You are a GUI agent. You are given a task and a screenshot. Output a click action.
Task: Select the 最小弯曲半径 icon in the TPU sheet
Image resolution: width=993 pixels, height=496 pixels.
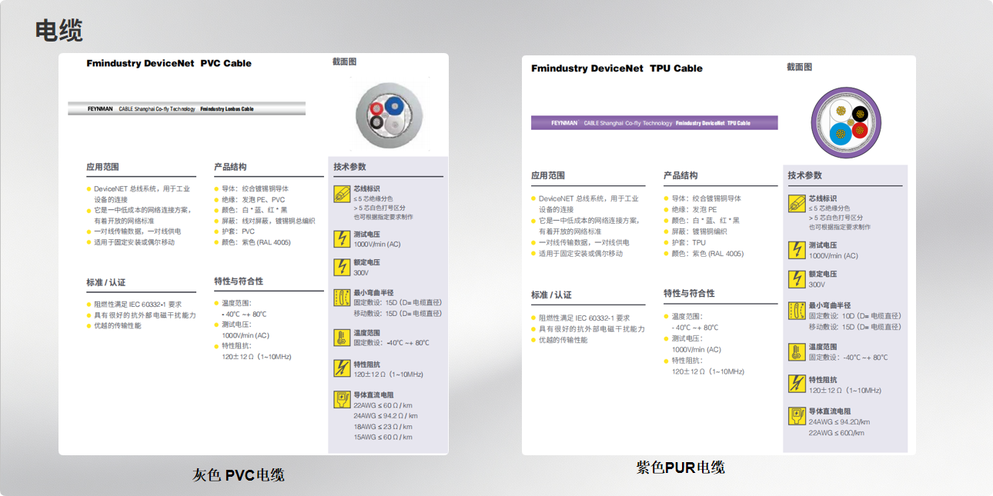797,311
